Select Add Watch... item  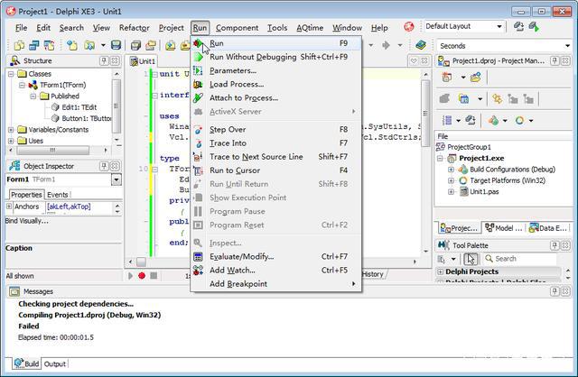(275, 270)
